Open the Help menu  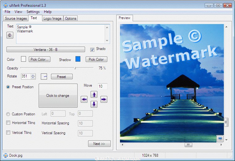pos(48,12)
